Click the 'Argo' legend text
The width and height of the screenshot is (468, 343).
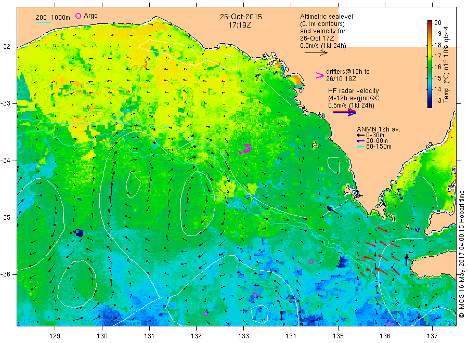[90, 16]
